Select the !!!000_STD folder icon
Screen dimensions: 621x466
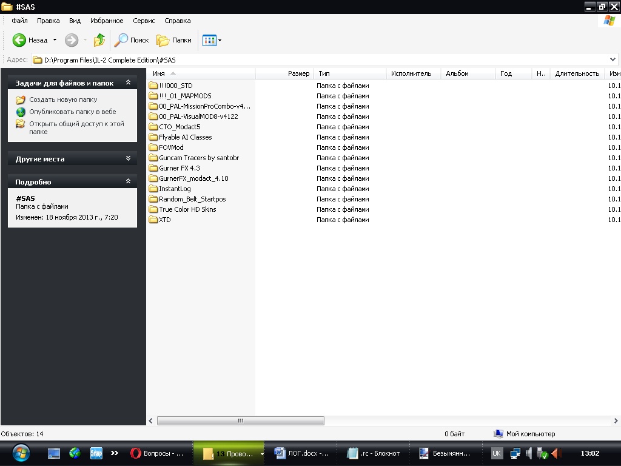[x=153, y=86]
